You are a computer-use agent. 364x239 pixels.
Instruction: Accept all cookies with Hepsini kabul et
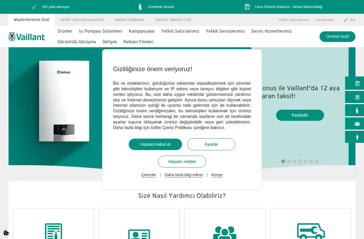tap(155, 144)
